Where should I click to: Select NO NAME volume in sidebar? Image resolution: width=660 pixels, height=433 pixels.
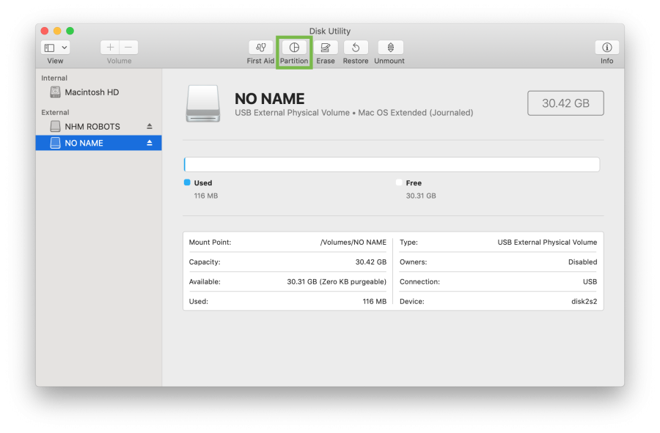tap(98, 143)
